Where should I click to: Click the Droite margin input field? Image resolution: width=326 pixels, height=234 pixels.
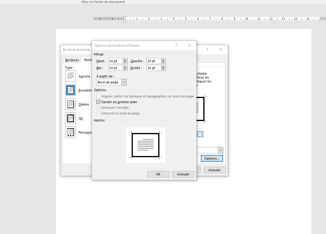coord(154,68)
